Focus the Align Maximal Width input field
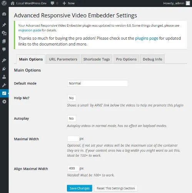Image resolution: width=192 pixels, height=193 pixels. coord(73,168)
